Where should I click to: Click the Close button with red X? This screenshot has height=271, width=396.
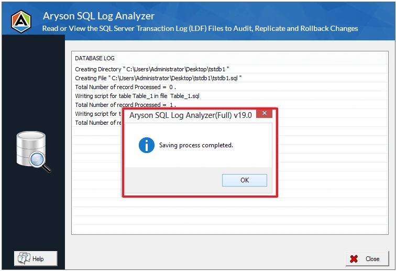point(367,258)
